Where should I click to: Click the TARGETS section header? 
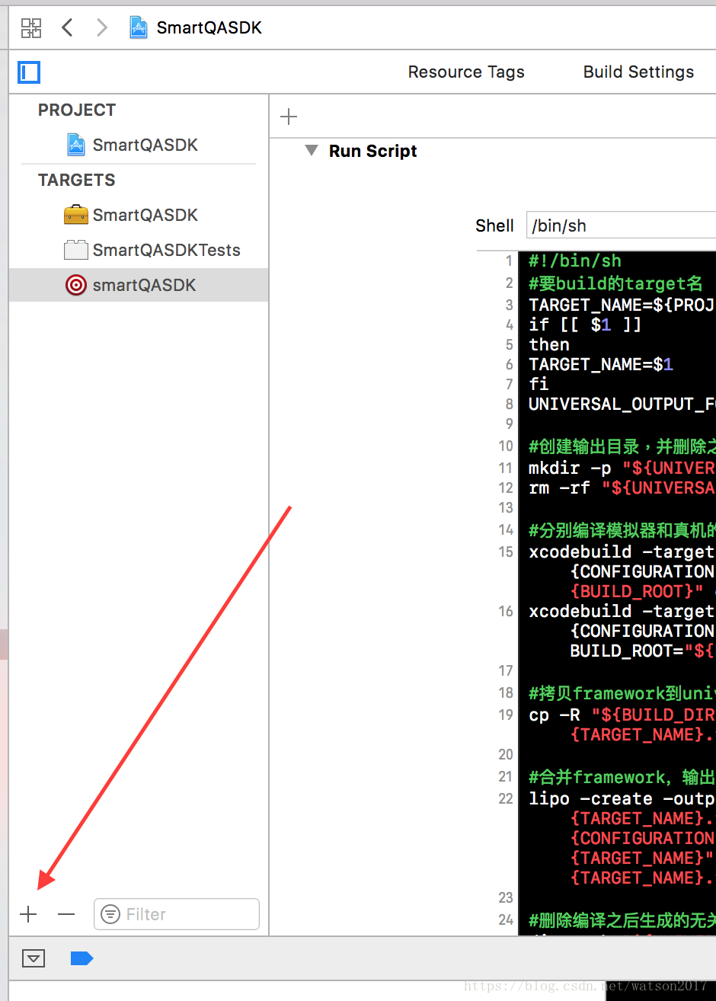coord(77,180)
